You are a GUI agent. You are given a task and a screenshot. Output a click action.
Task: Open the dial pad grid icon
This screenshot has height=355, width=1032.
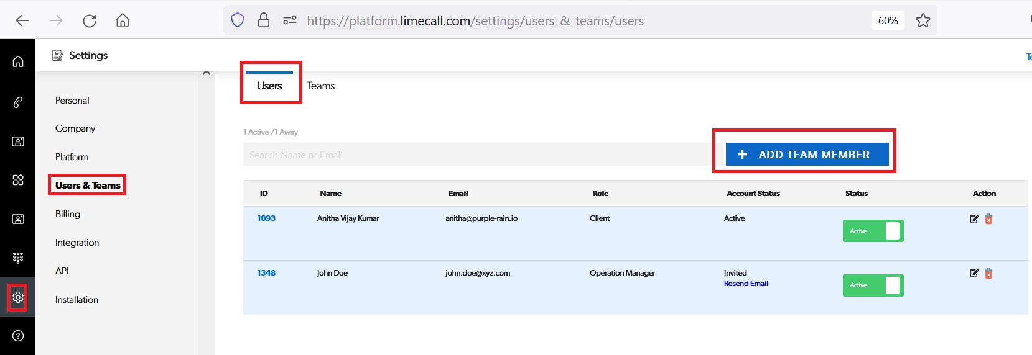pyautogui.click(x=18, y=257)
